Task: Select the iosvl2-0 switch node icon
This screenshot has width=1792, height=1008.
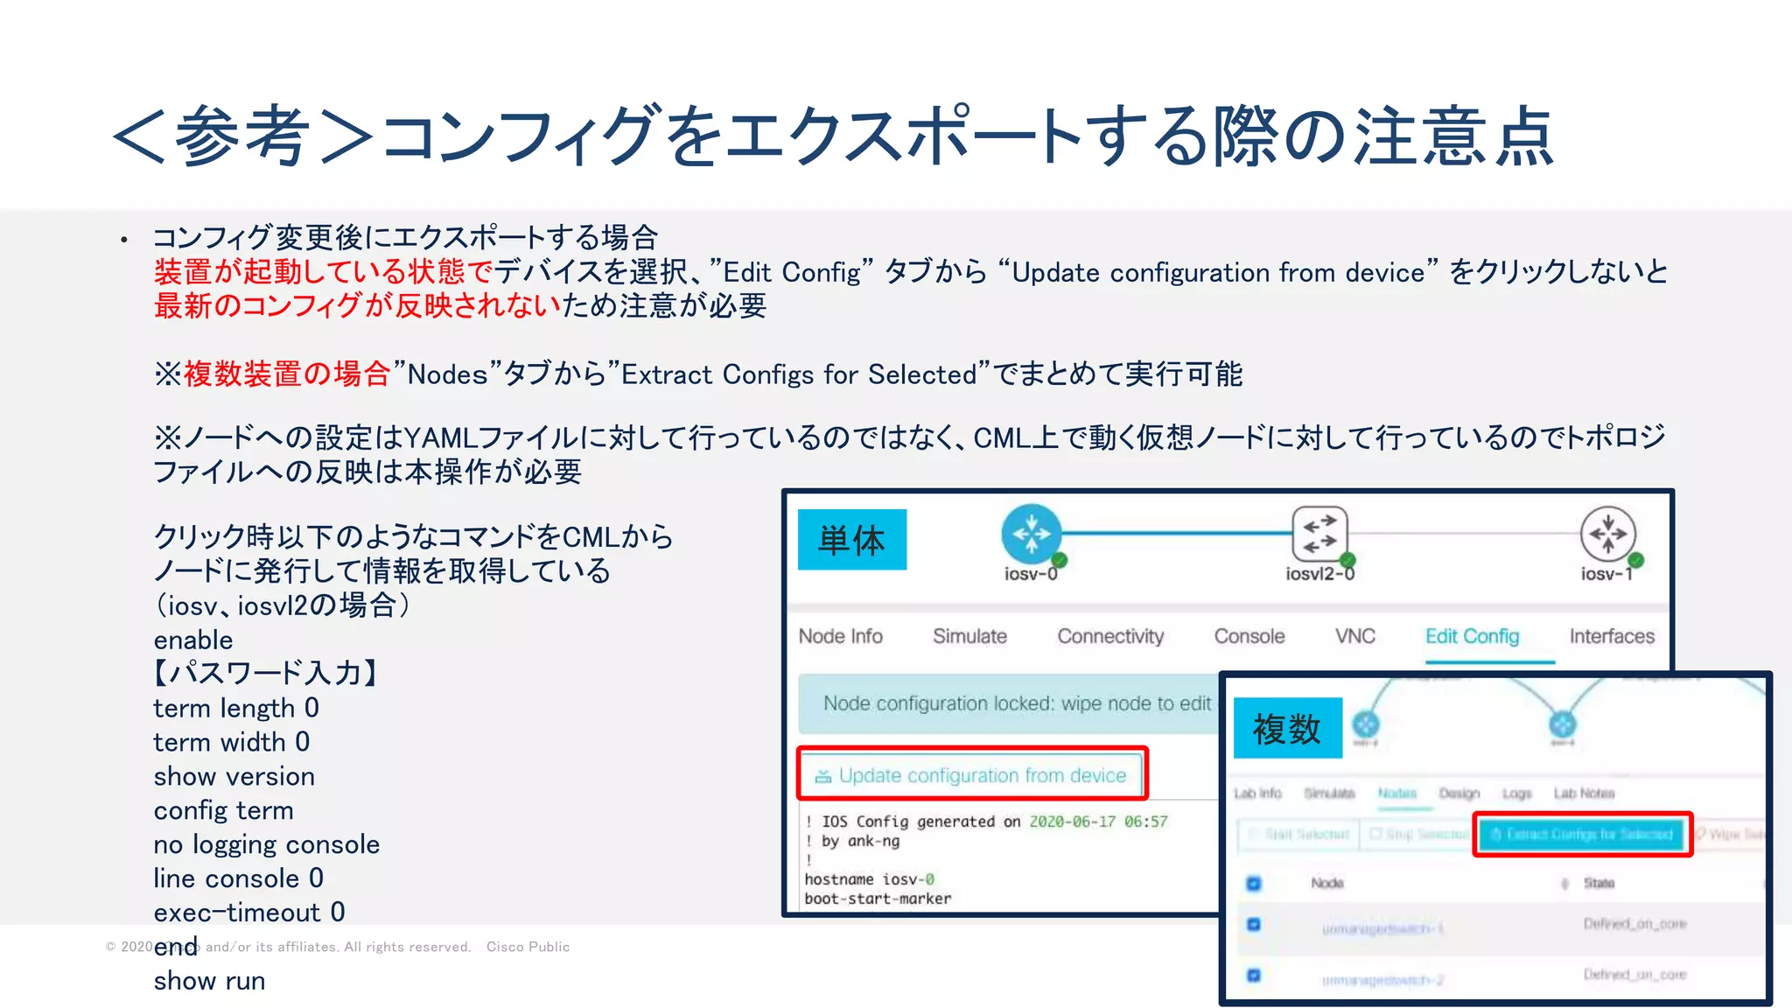Action: [1320, 534]
